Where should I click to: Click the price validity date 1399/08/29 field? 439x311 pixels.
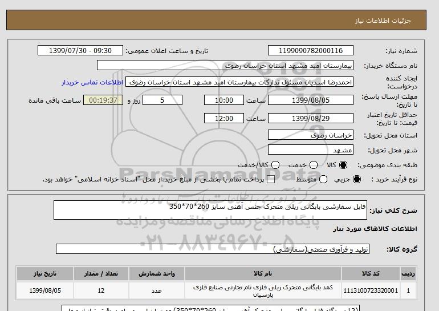pos(311,118)
